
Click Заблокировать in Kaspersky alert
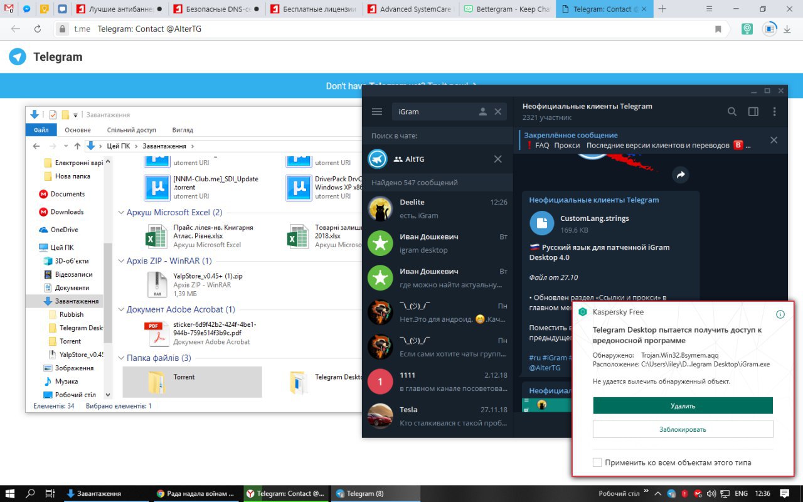pos(683,429)
